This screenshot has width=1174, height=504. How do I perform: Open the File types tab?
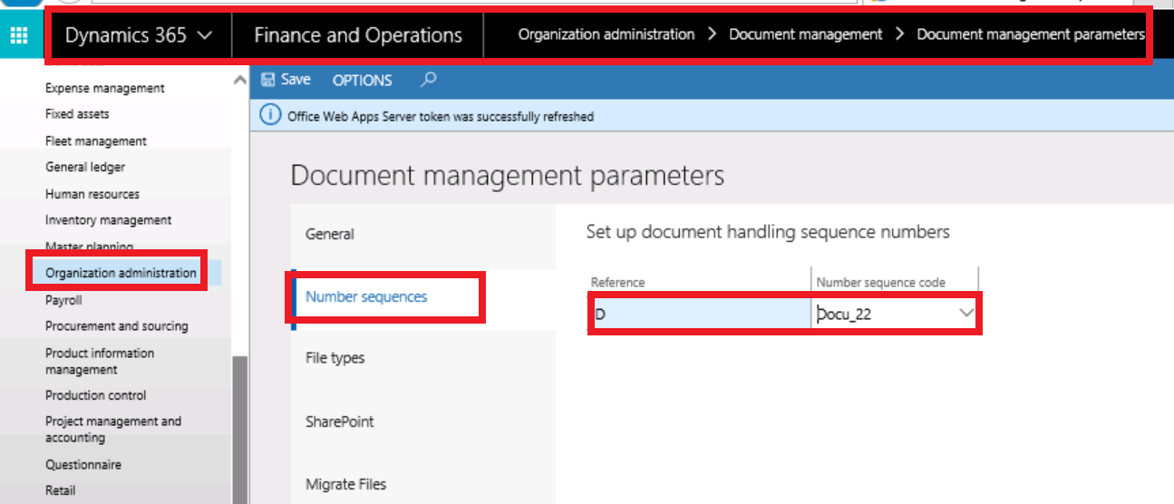(x=335, y=358)
